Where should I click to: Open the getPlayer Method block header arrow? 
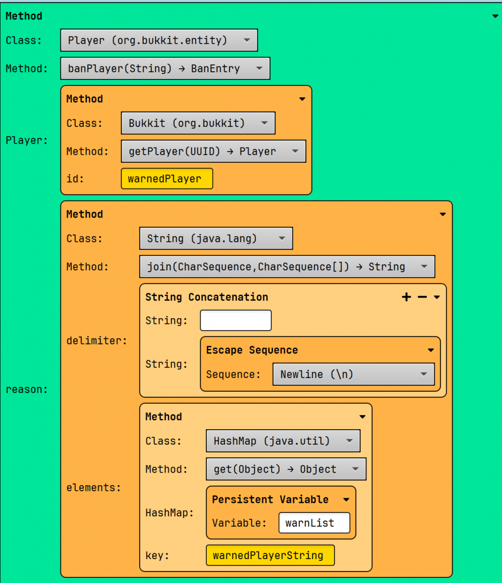click(x=302, y=99)
